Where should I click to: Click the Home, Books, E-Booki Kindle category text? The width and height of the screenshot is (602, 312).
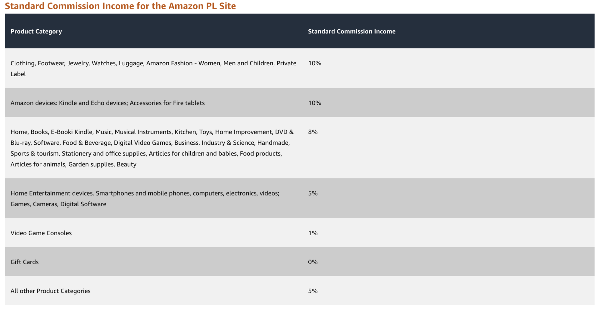point(152,132)
